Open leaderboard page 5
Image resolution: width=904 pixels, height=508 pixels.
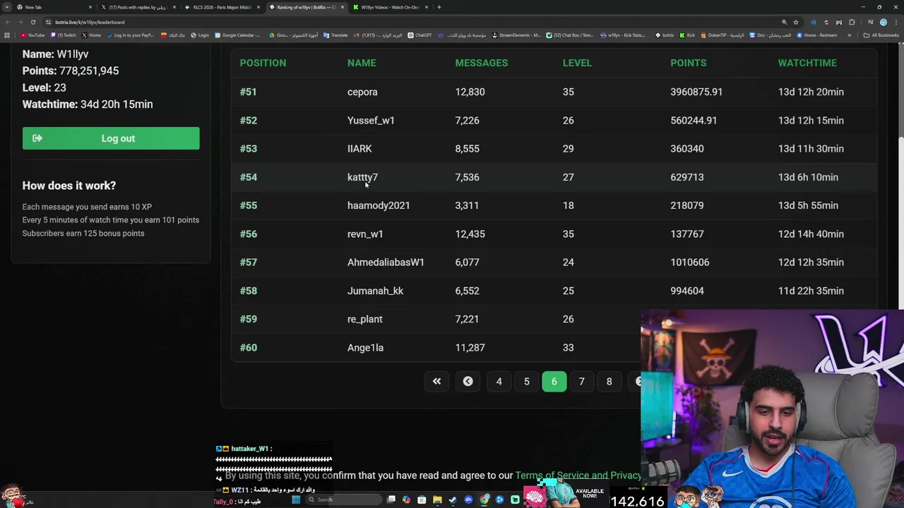(526, 381)
